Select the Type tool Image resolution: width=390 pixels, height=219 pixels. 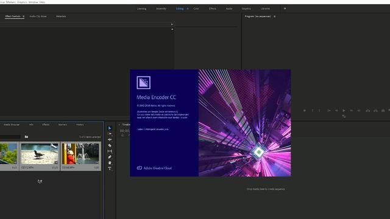(x=110, y=169)
